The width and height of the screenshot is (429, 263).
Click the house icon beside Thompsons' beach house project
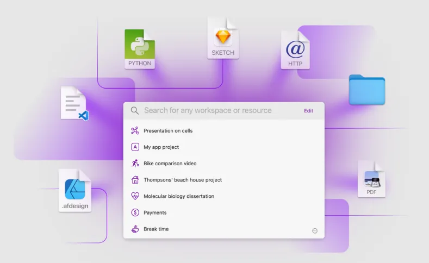coord(135,180)
